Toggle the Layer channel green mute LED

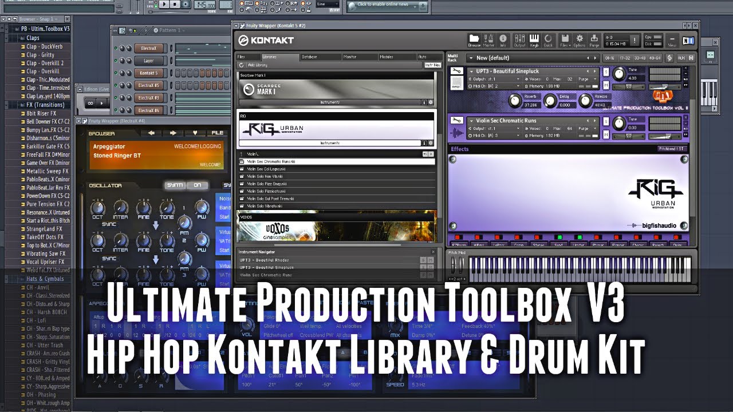pos(116,61)
